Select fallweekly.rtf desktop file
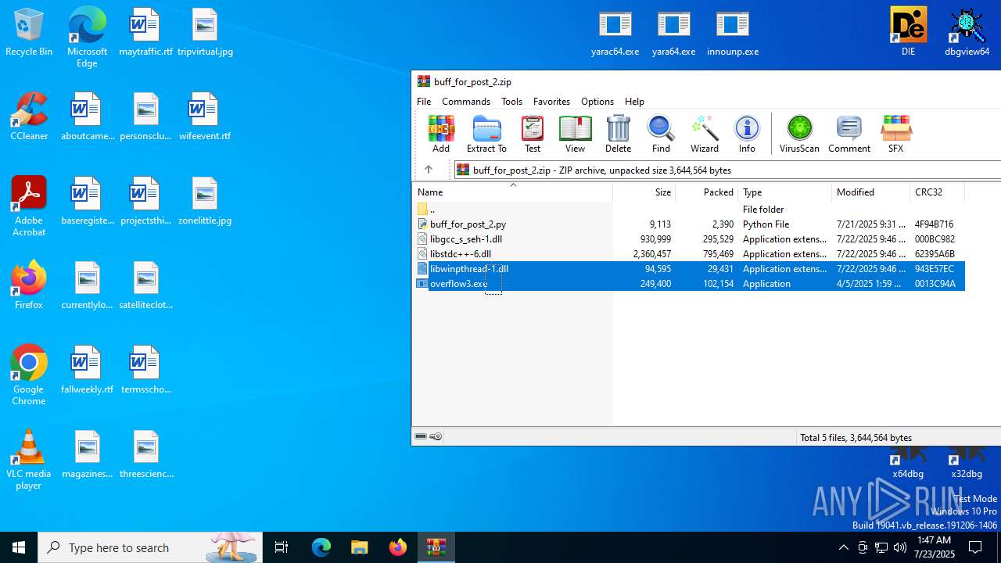 [x=87, y=370]
